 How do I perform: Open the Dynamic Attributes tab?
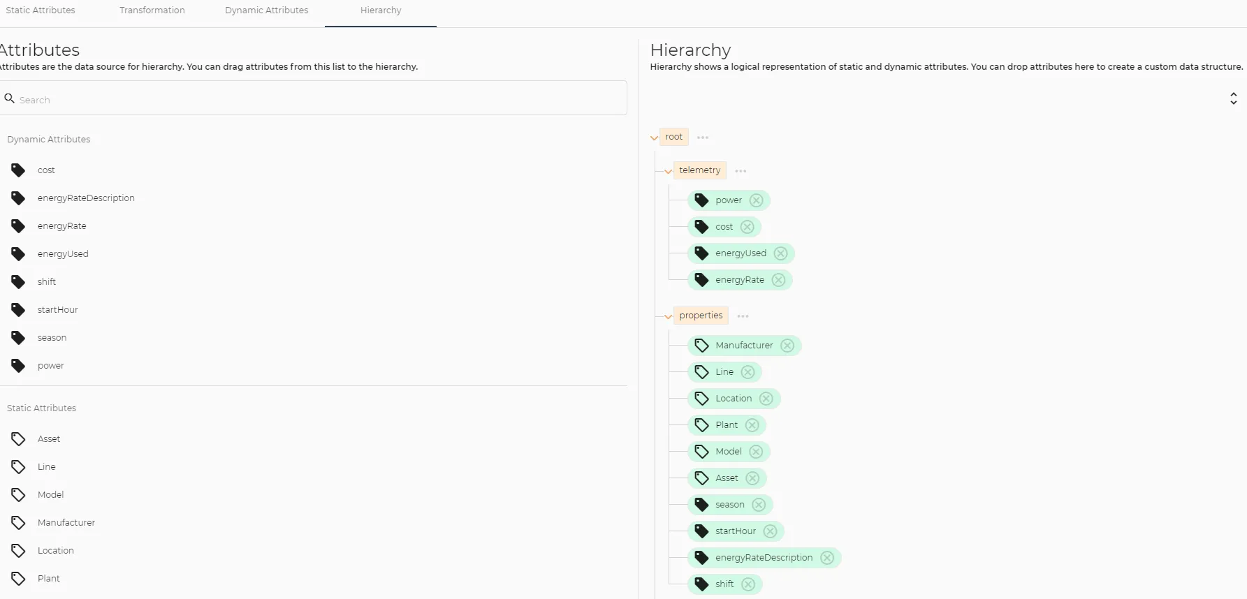coord(267,10)
